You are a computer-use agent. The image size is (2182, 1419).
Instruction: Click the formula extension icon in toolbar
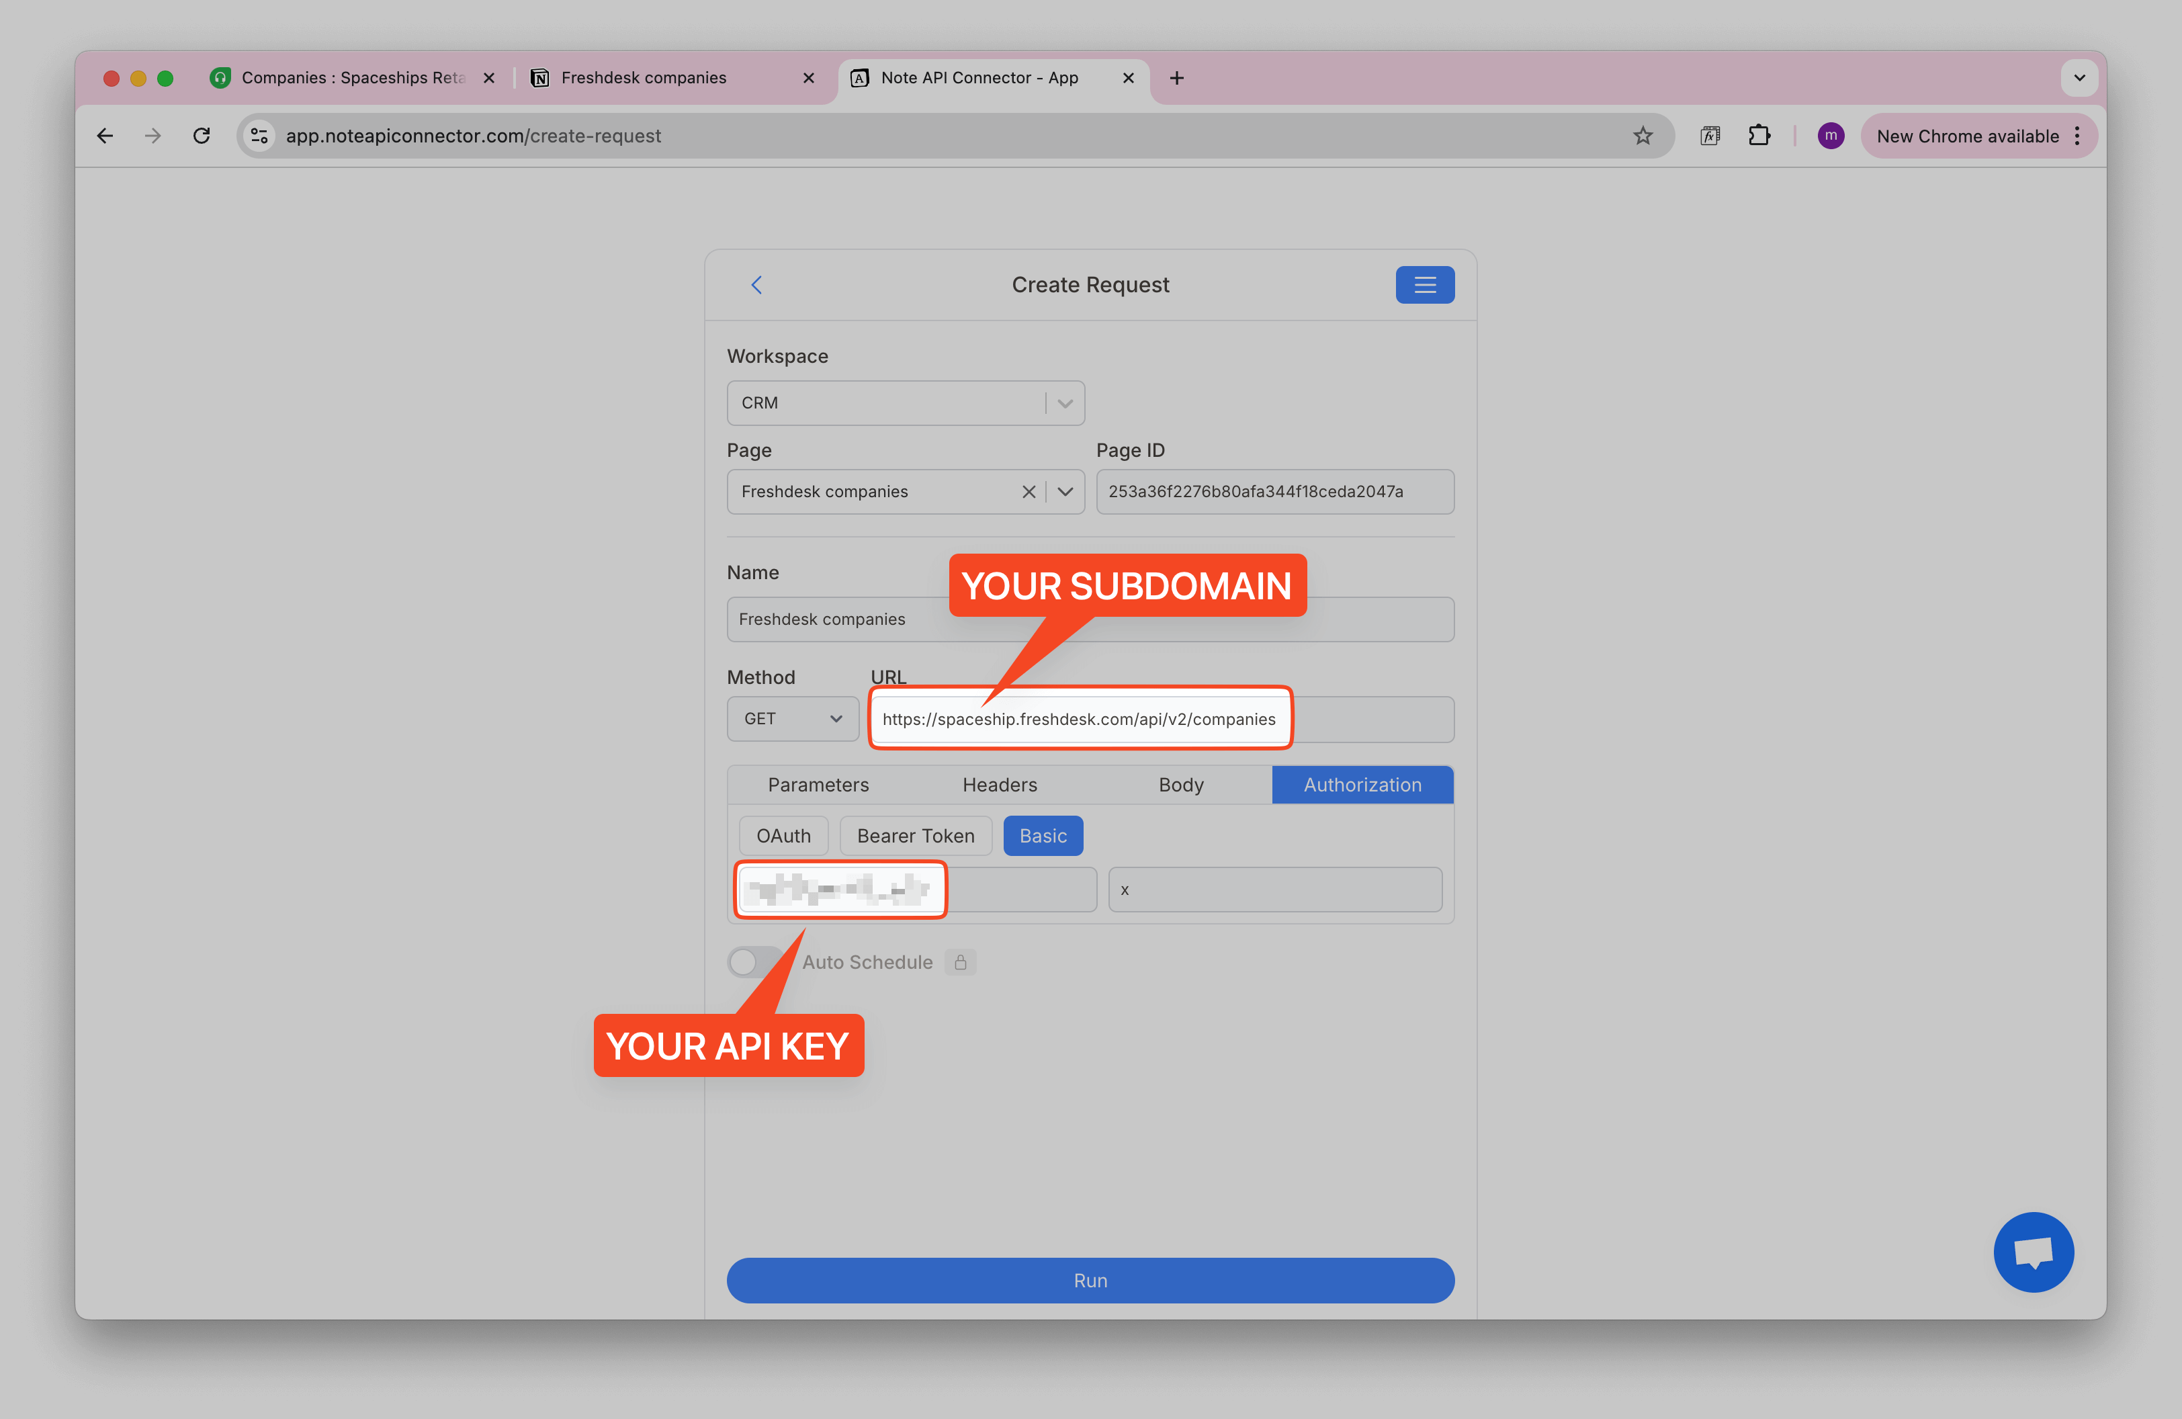coord(1710,136)
